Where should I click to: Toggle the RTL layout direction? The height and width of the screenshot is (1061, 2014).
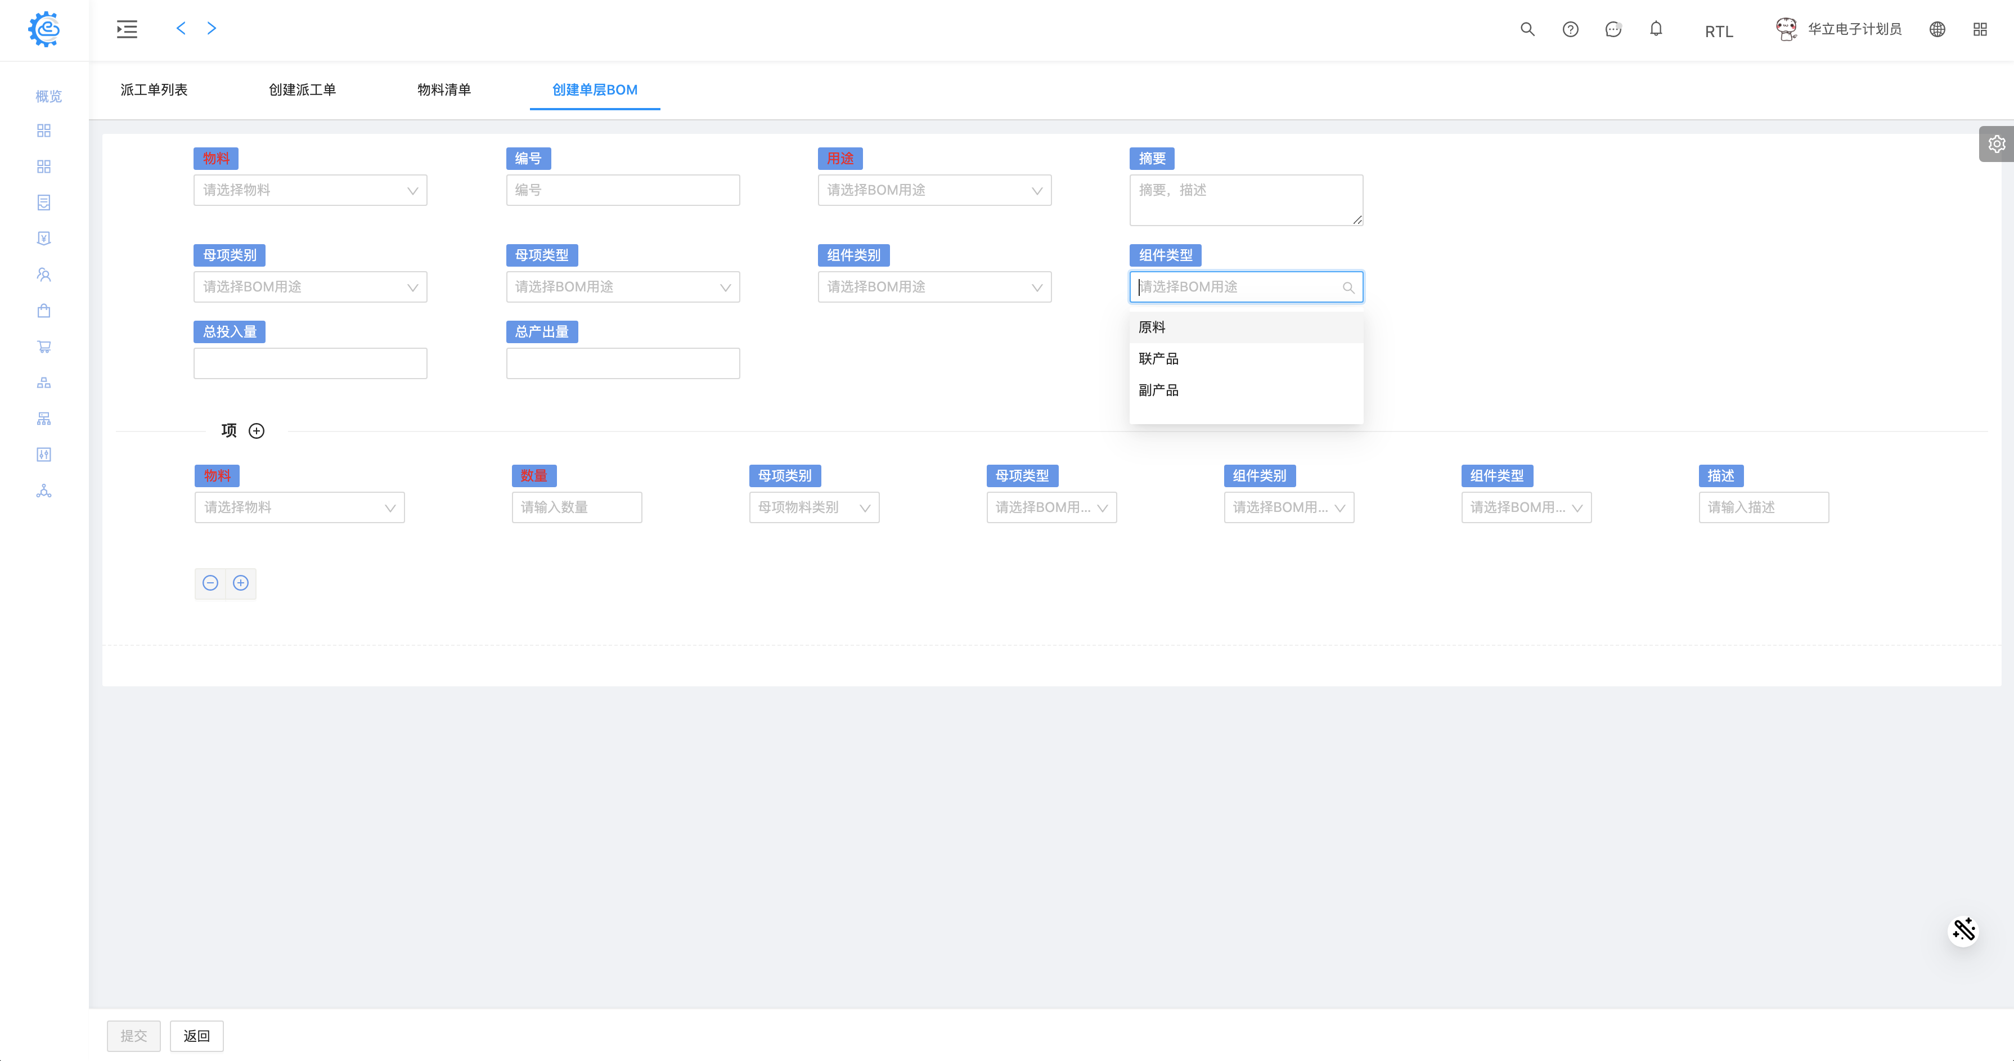click(1719, 32)
